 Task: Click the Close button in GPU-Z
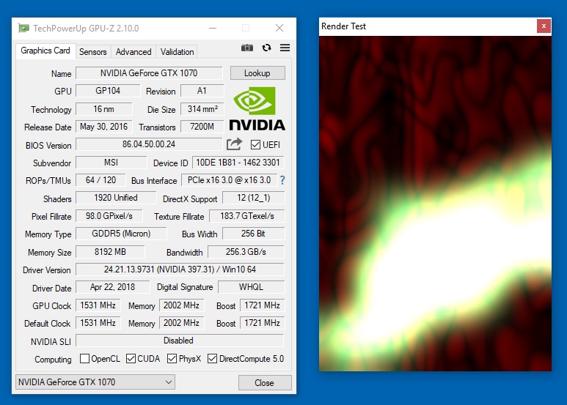point(265,382)
